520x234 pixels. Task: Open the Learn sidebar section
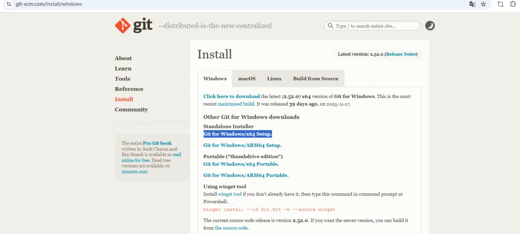pos(123,69)
